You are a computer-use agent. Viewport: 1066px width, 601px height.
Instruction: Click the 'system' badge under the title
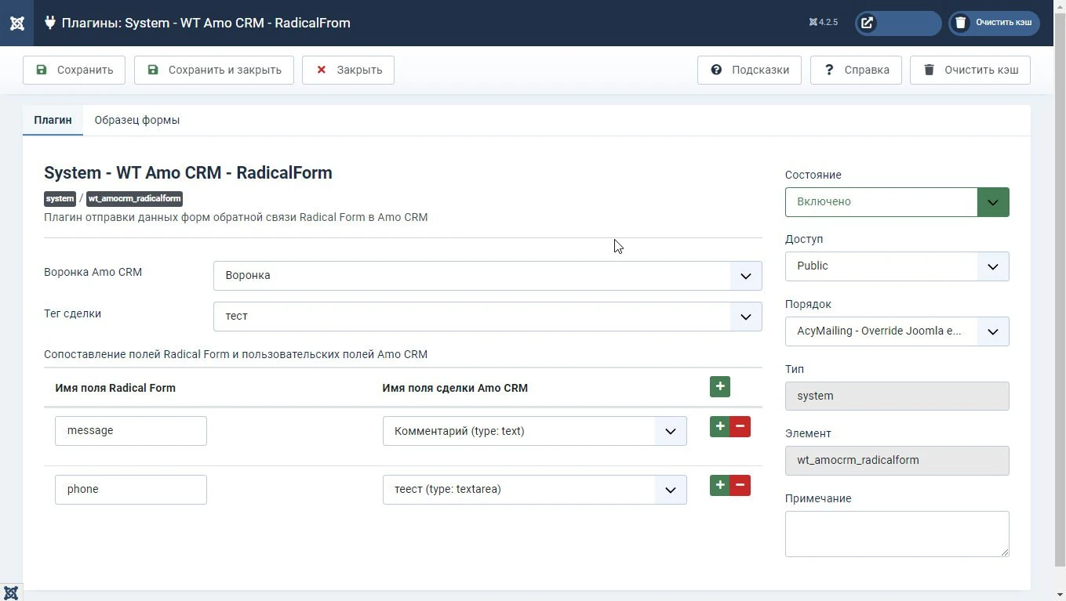(x=60, y=199)
